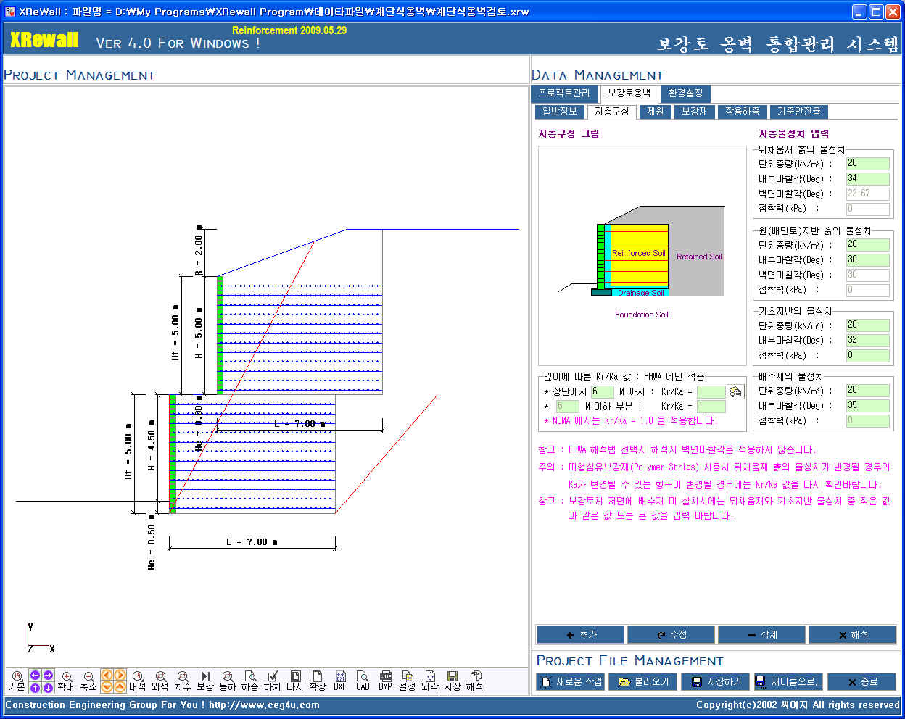Screen dimensions: 905x719
Task: Edit the 상단에서 depth field showing 6
Action: [602, 391]
